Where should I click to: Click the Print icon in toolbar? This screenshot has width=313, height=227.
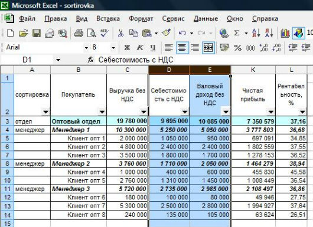click(x=79, y=33)
